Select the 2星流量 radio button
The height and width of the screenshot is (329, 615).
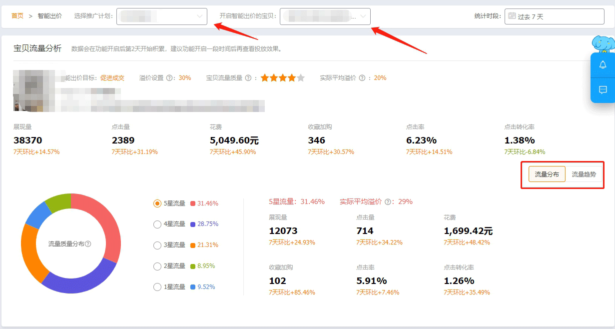click(157, 266)
